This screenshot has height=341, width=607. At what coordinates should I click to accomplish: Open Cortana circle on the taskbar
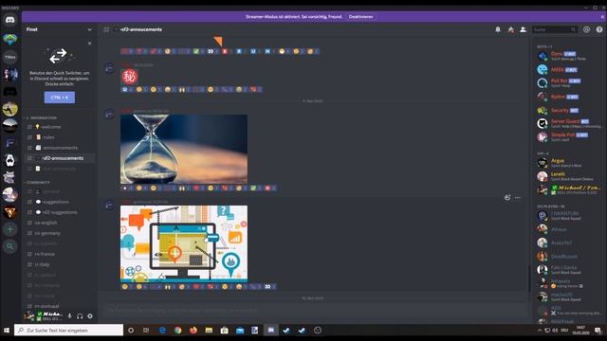point(131,331)
